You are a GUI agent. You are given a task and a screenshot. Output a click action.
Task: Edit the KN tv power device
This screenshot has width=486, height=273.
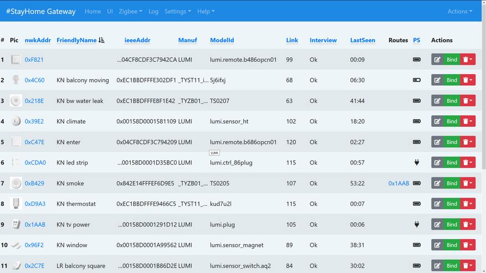tap(437, 224)
